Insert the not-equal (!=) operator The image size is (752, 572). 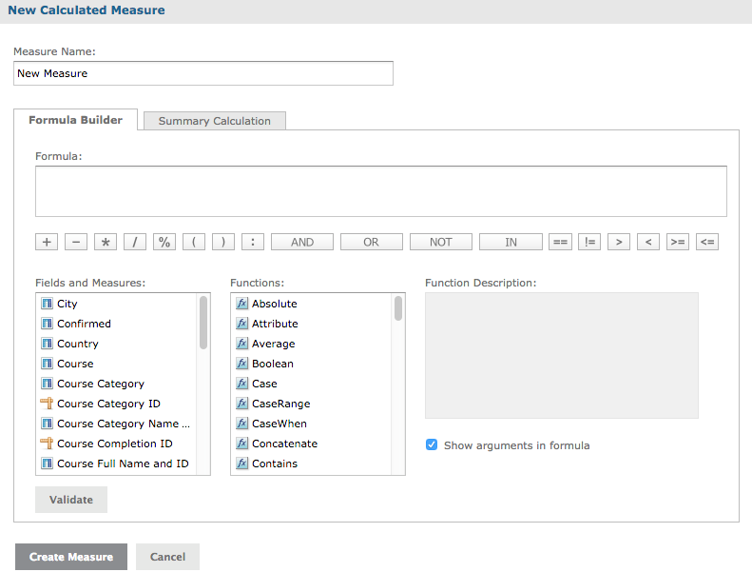[x=589, y=242]
